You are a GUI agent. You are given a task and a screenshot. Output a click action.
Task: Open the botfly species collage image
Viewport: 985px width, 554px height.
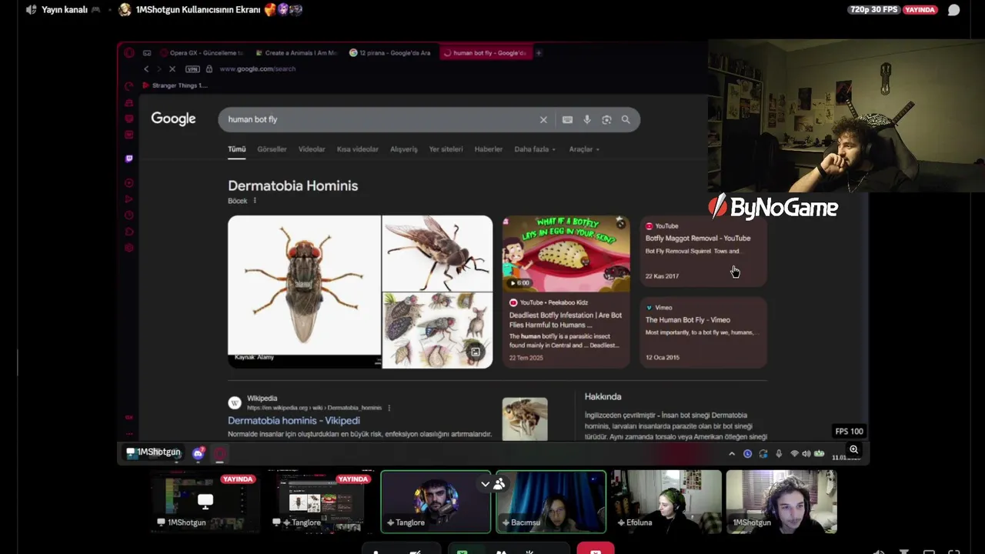pos(437,330)
